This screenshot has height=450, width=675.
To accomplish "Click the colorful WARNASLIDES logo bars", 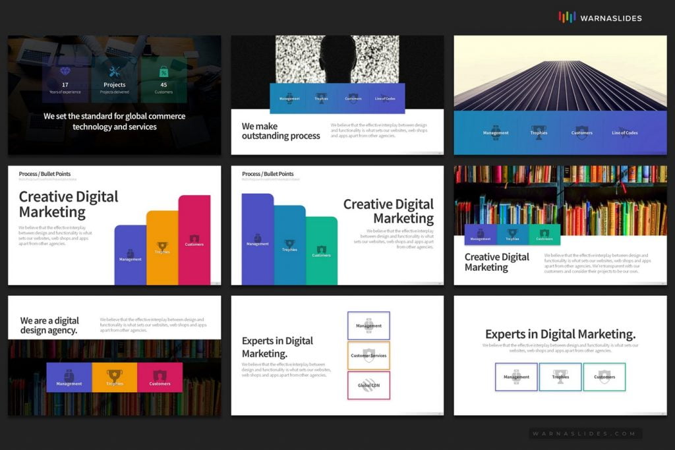I will (x=566, y=18).
